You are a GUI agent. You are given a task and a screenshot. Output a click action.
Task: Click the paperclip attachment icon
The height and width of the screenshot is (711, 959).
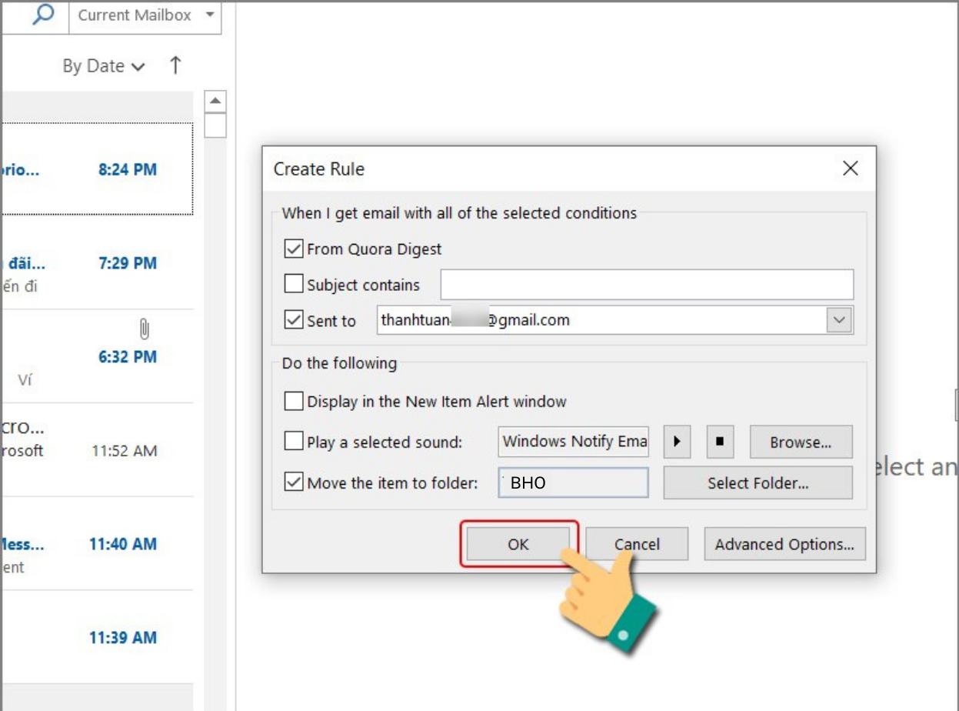(144, 330)
